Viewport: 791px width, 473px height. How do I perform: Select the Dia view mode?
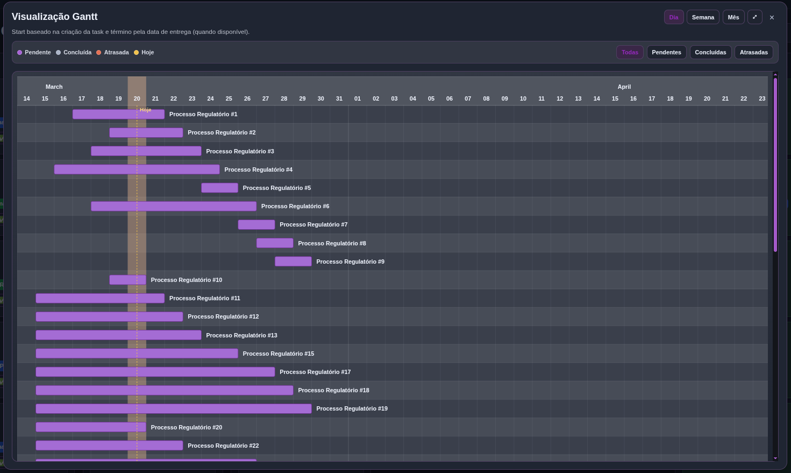pyautogui.click(x=674, y=17)
